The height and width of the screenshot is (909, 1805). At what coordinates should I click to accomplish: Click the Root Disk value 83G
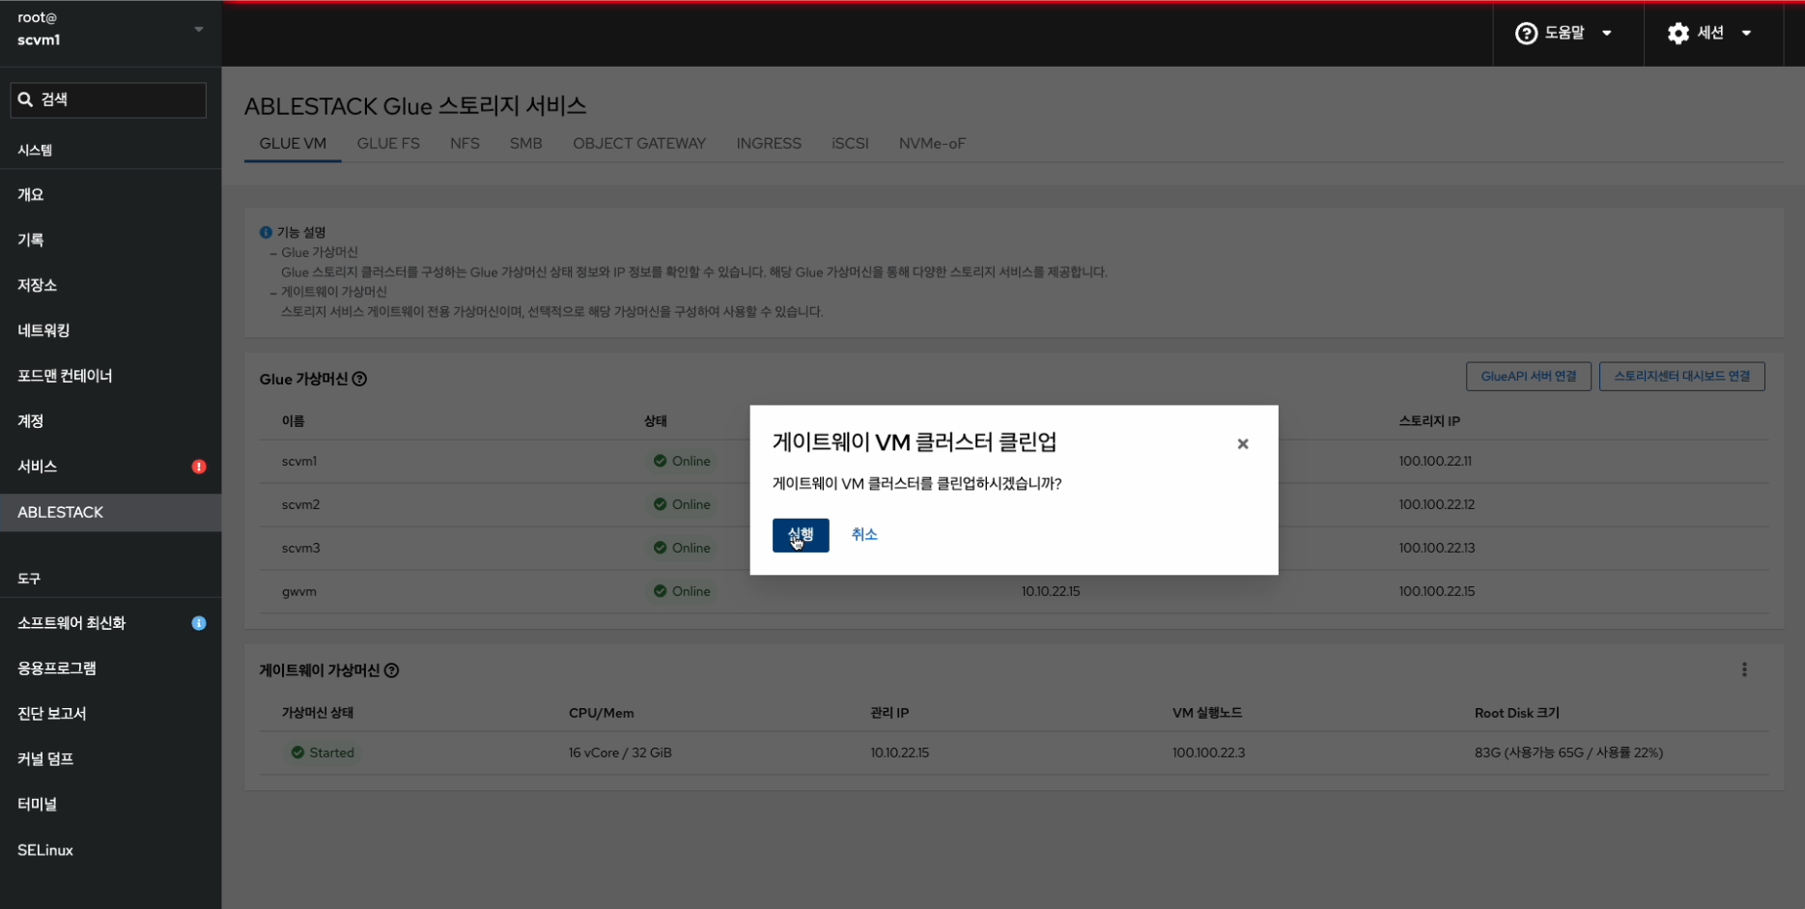1568,753
